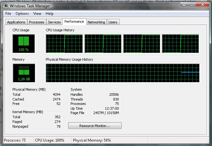
Task: Click the Physical Memory Usage History graph
Action: (x=123, y=73)
